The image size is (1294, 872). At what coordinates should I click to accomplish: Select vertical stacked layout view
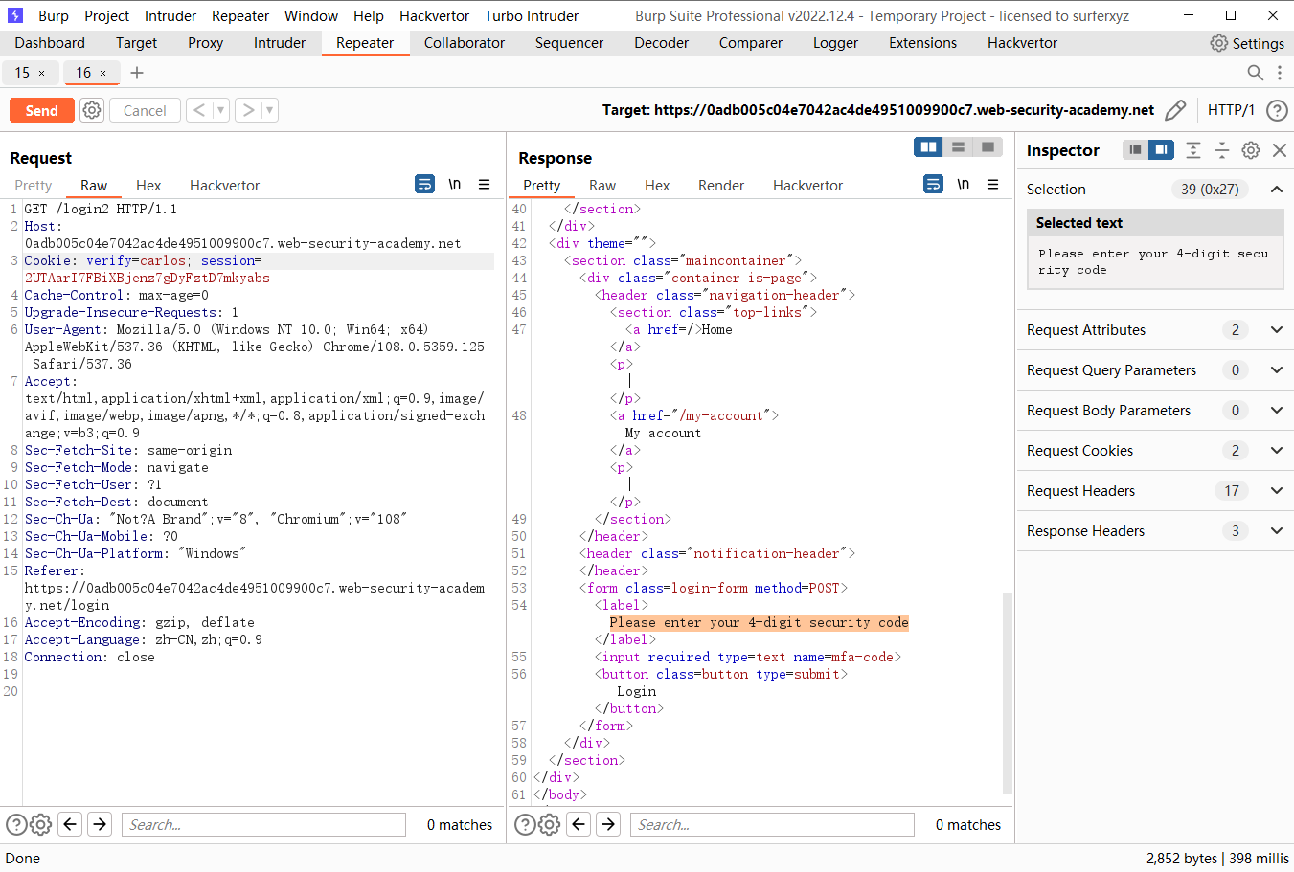pyautogui.click(x=958, y=147)
